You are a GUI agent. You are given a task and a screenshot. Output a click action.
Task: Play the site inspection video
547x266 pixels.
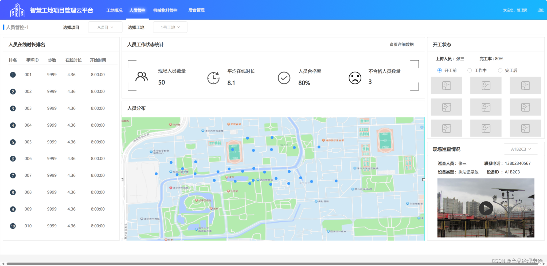[486, 208]
